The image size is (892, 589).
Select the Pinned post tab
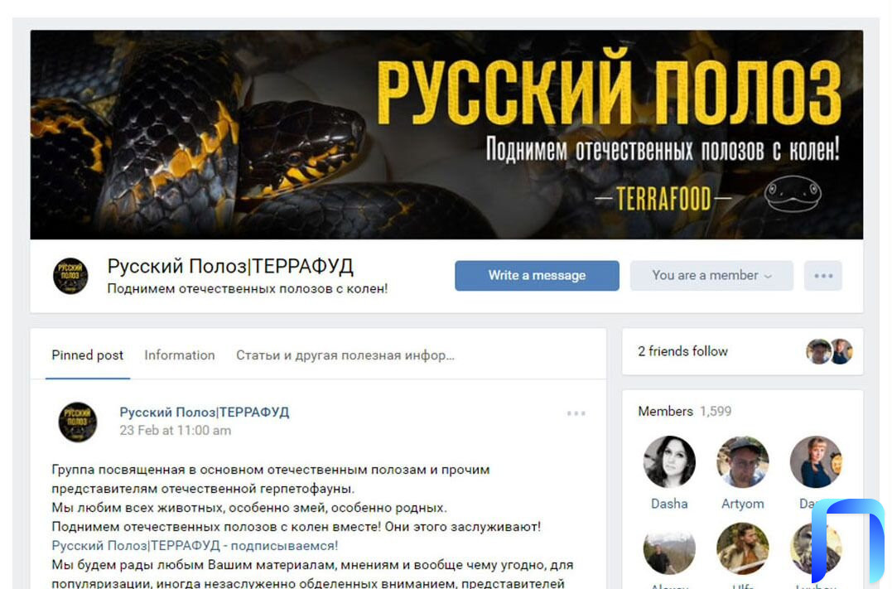[x=87, y=355]
